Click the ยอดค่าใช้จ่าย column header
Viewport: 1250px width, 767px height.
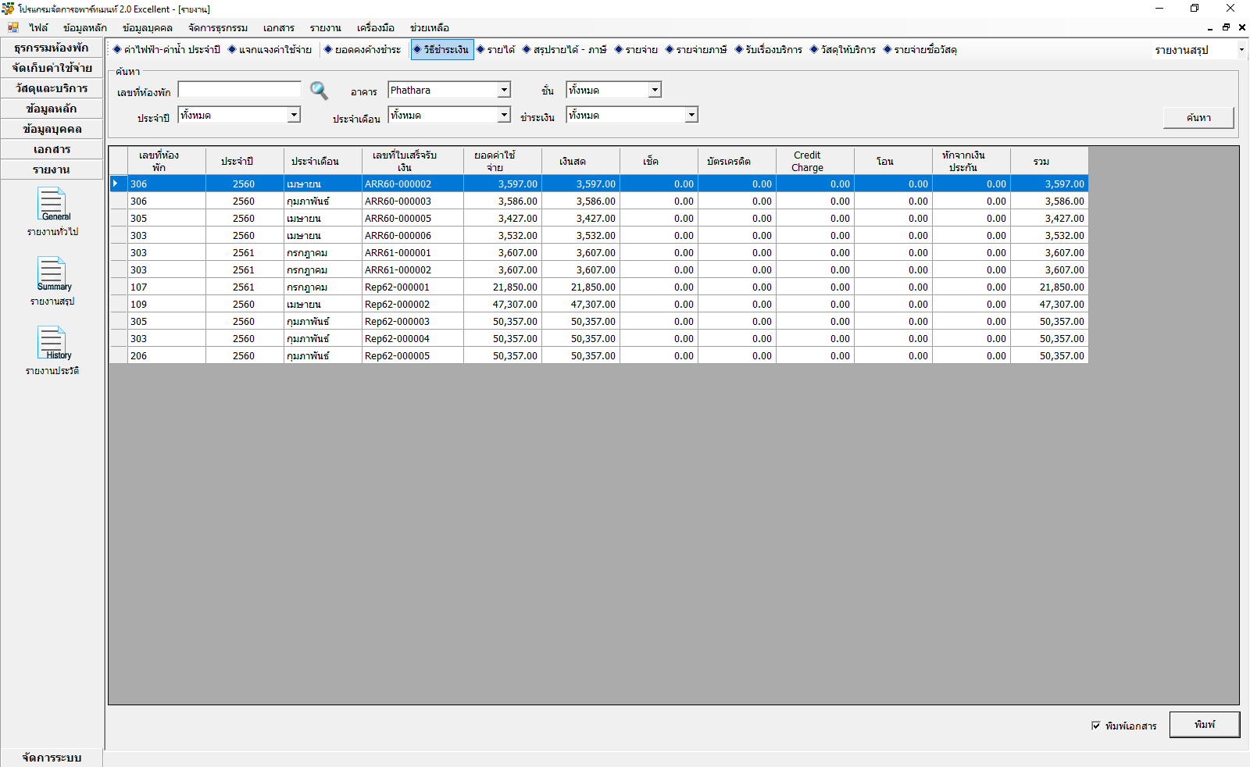click(502, 161)
